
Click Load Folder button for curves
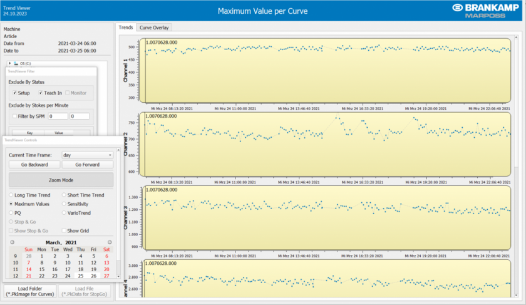point(30,291)
